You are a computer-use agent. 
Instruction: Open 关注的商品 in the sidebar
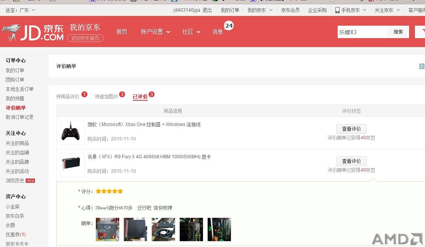click(x=17, y=143)
